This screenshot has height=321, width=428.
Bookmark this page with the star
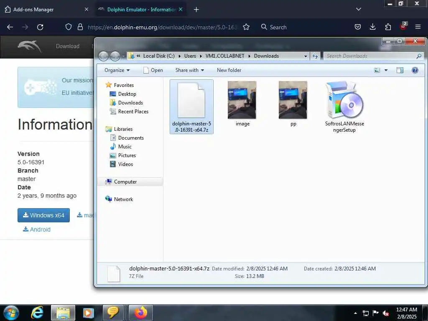246,27
